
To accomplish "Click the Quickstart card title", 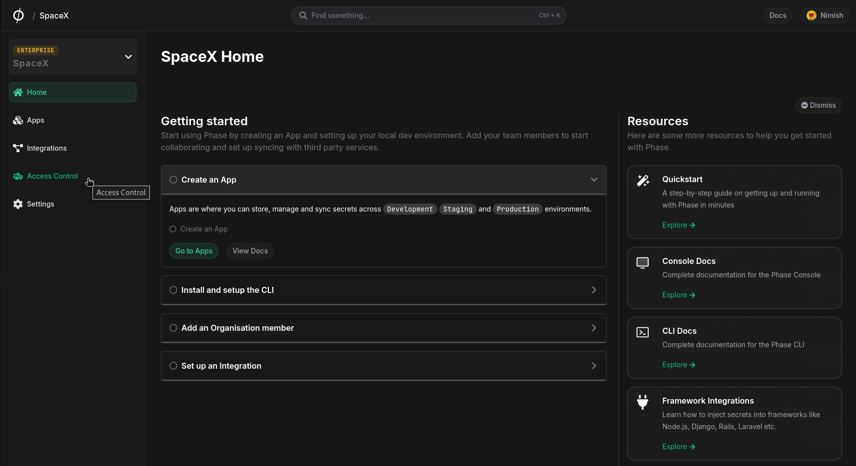I will click(682, 179).
